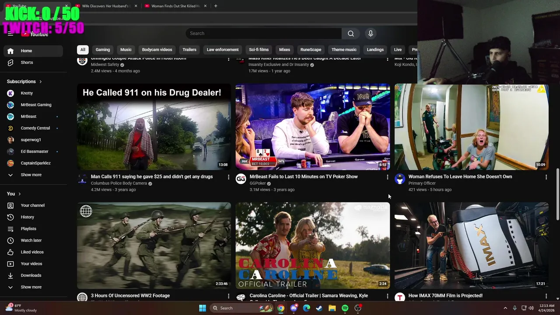
Task: Open MrBeast Gaming subscription avatar
Action: point(10,105)
